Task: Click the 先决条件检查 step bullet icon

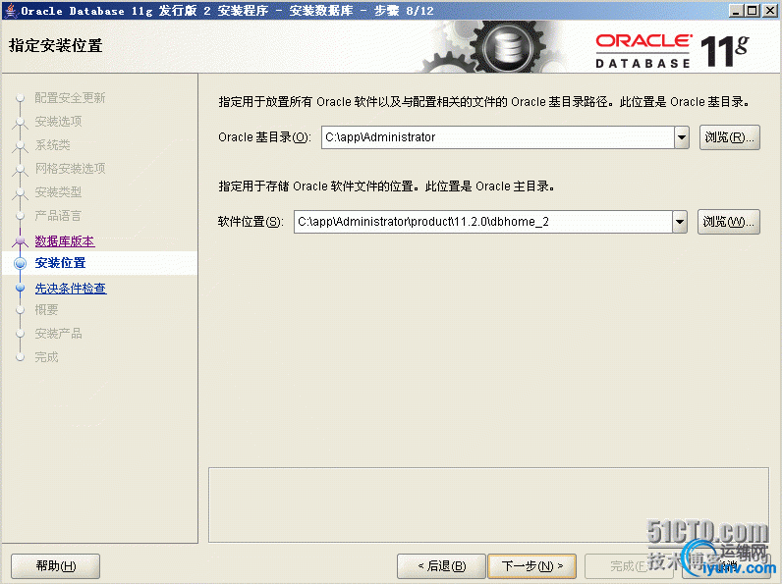Action: (x=20, y=288)
